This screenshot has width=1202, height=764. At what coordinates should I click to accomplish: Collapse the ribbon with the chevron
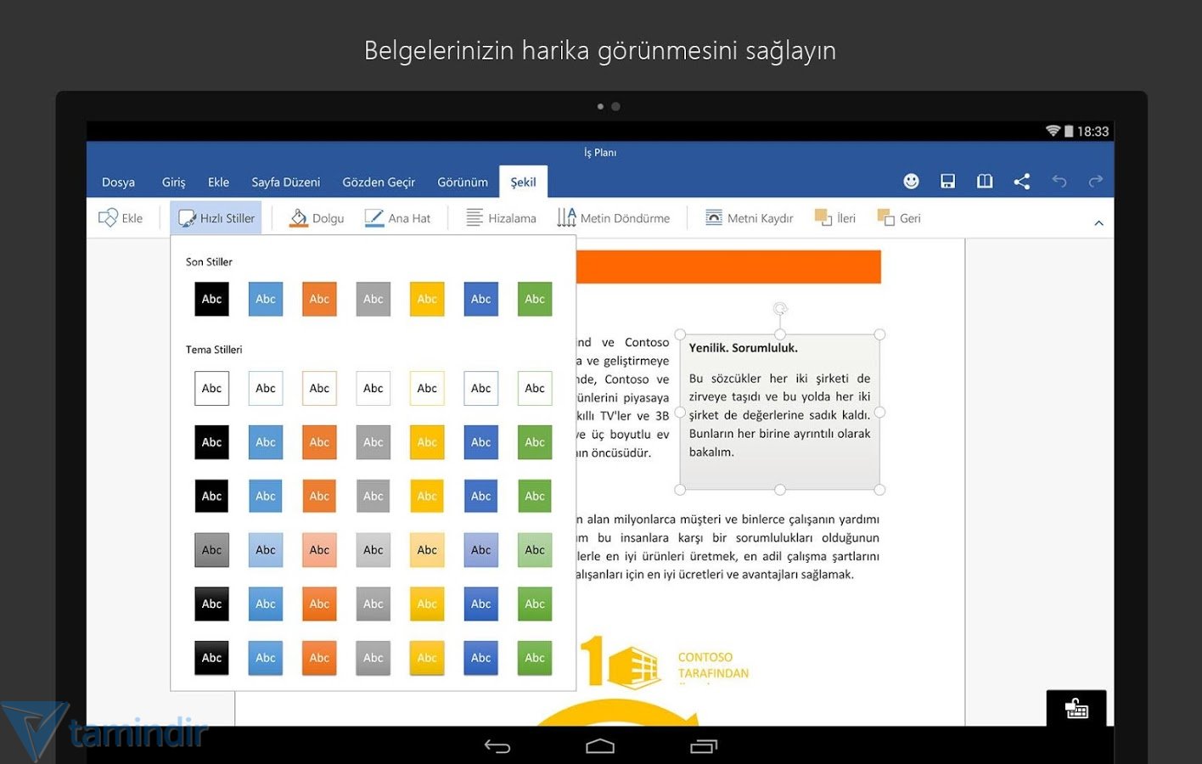pyautogui.click(x=1098, y=221)
